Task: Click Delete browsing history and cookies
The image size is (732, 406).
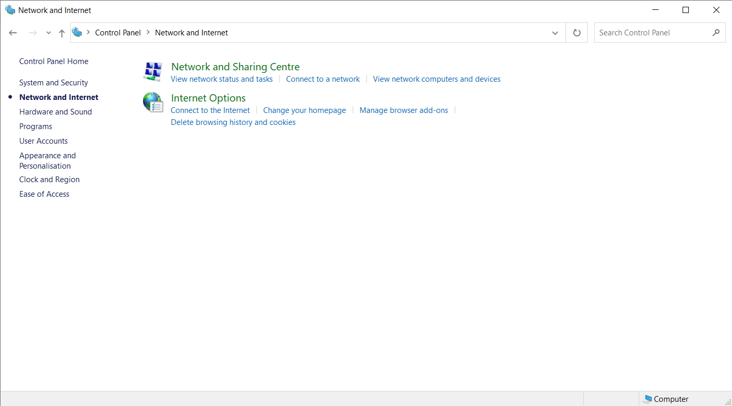Action: [233, 122]
